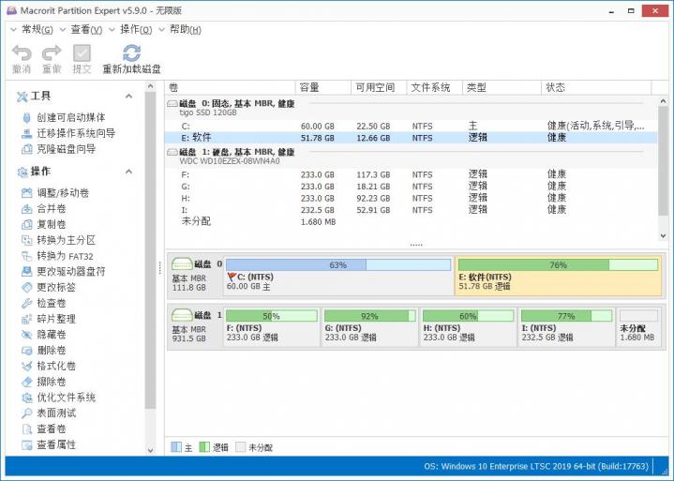The height and width of the screenshot is (481, 674).
Task: Select the E: 软件 volume row
Action: (x=412, y=138)
